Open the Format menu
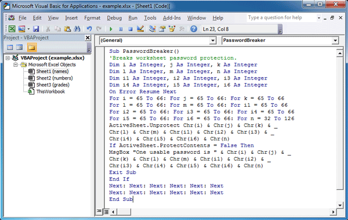Screen dimensions: 348x220 click(92, 18)
